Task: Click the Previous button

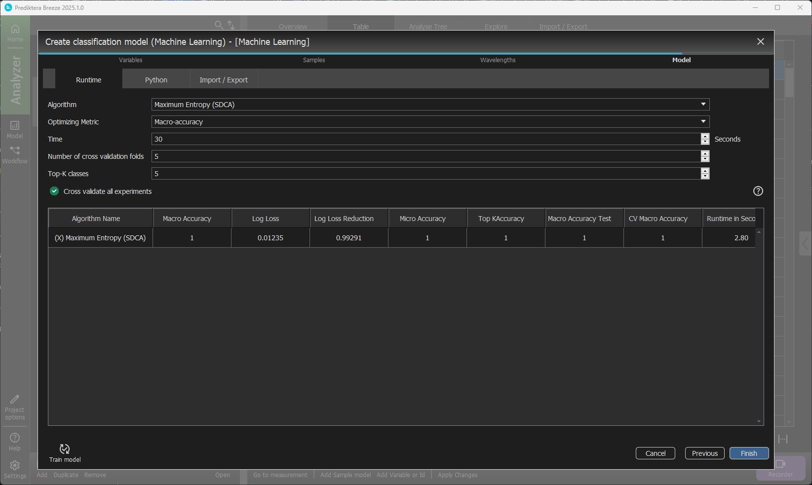Action: 704,453
